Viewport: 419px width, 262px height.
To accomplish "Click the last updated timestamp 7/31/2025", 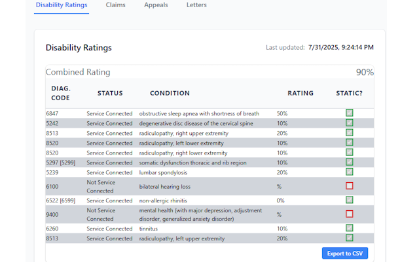I will tap(340, 48).
